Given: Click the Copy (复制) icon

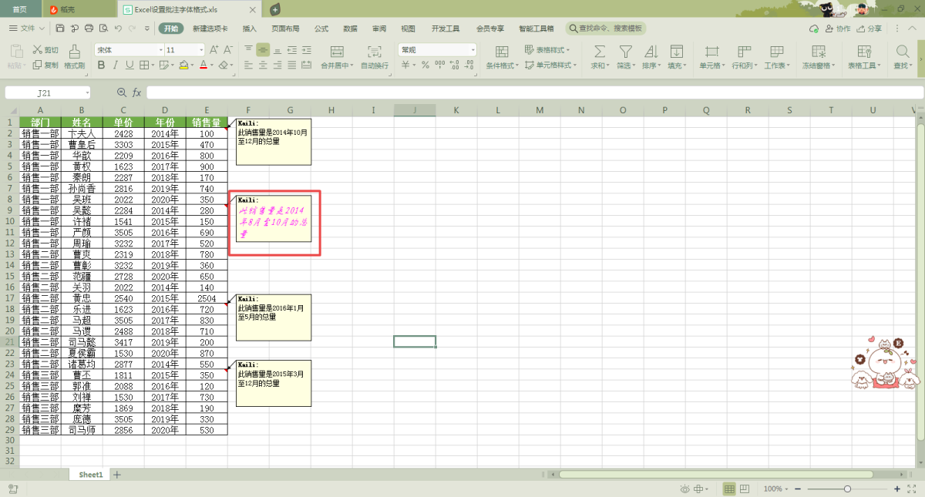Looking at the screenshot, I should pyautogui.click(x=37, y=65).
